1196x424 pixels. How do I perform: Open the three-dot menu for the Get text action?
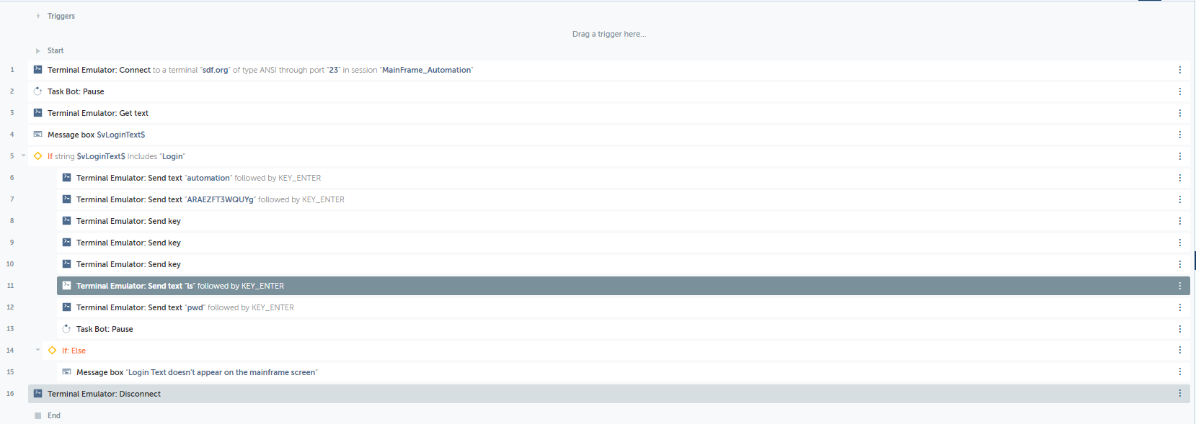click(1180, 113)
